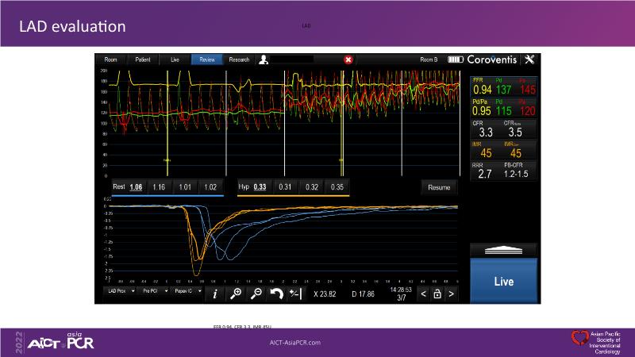
Task: Go to the next recording arrow
Action: pos(451,294)
